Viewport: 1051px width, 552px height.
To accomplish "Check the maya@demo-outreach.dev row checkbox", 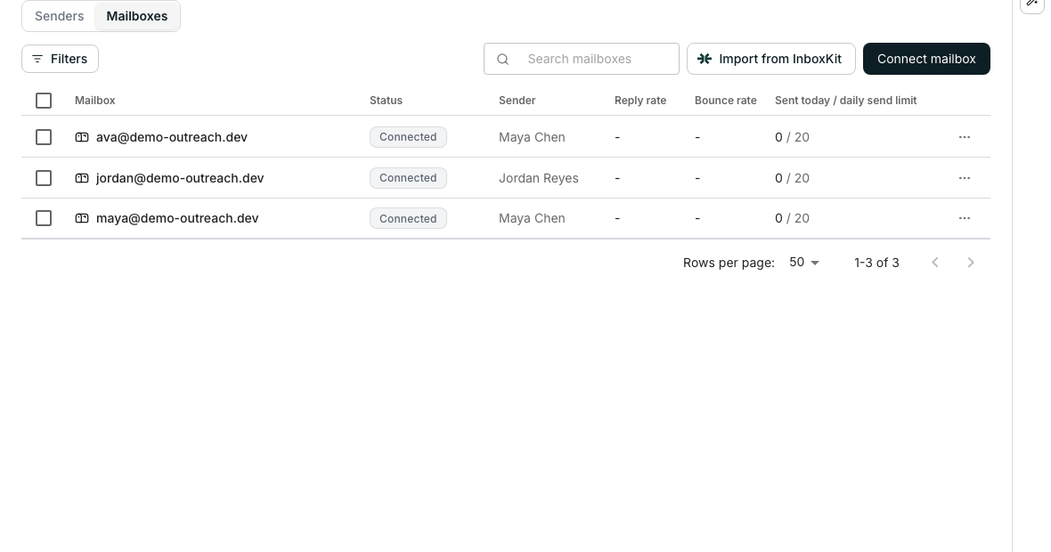I will 44,218.
